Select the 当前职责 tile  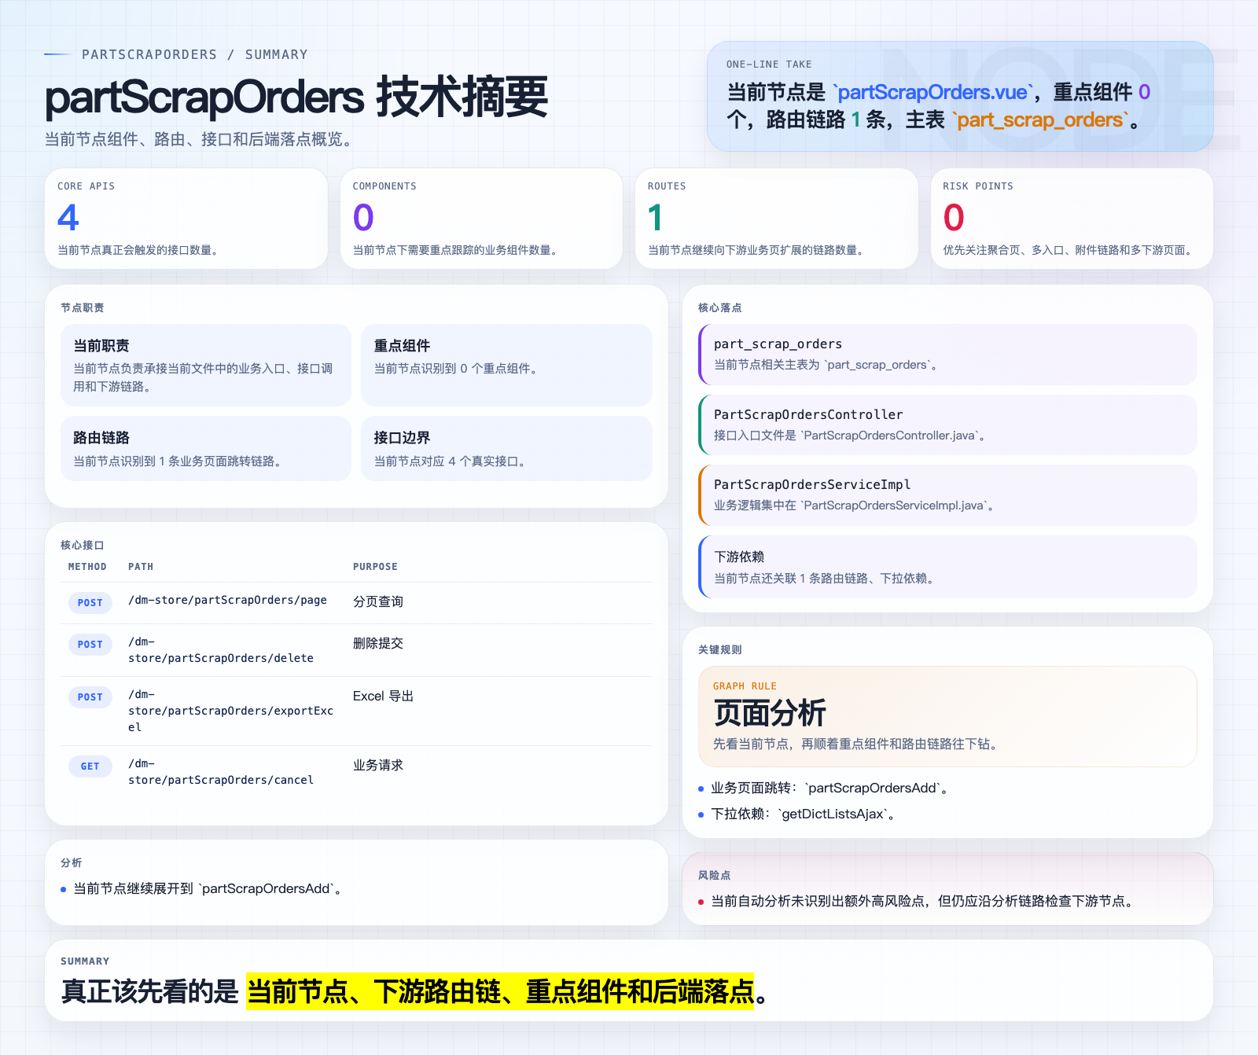[206, 366]
